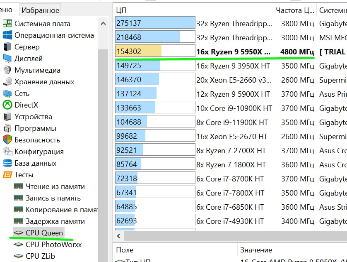The image size is (347, 262).
Task: Open the Конфигурация settings icon
Action: tap(8, 152)
